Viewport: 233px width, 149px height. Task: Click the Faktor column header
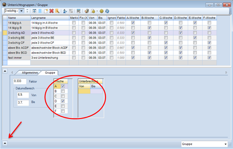click(x=121, y=18)
